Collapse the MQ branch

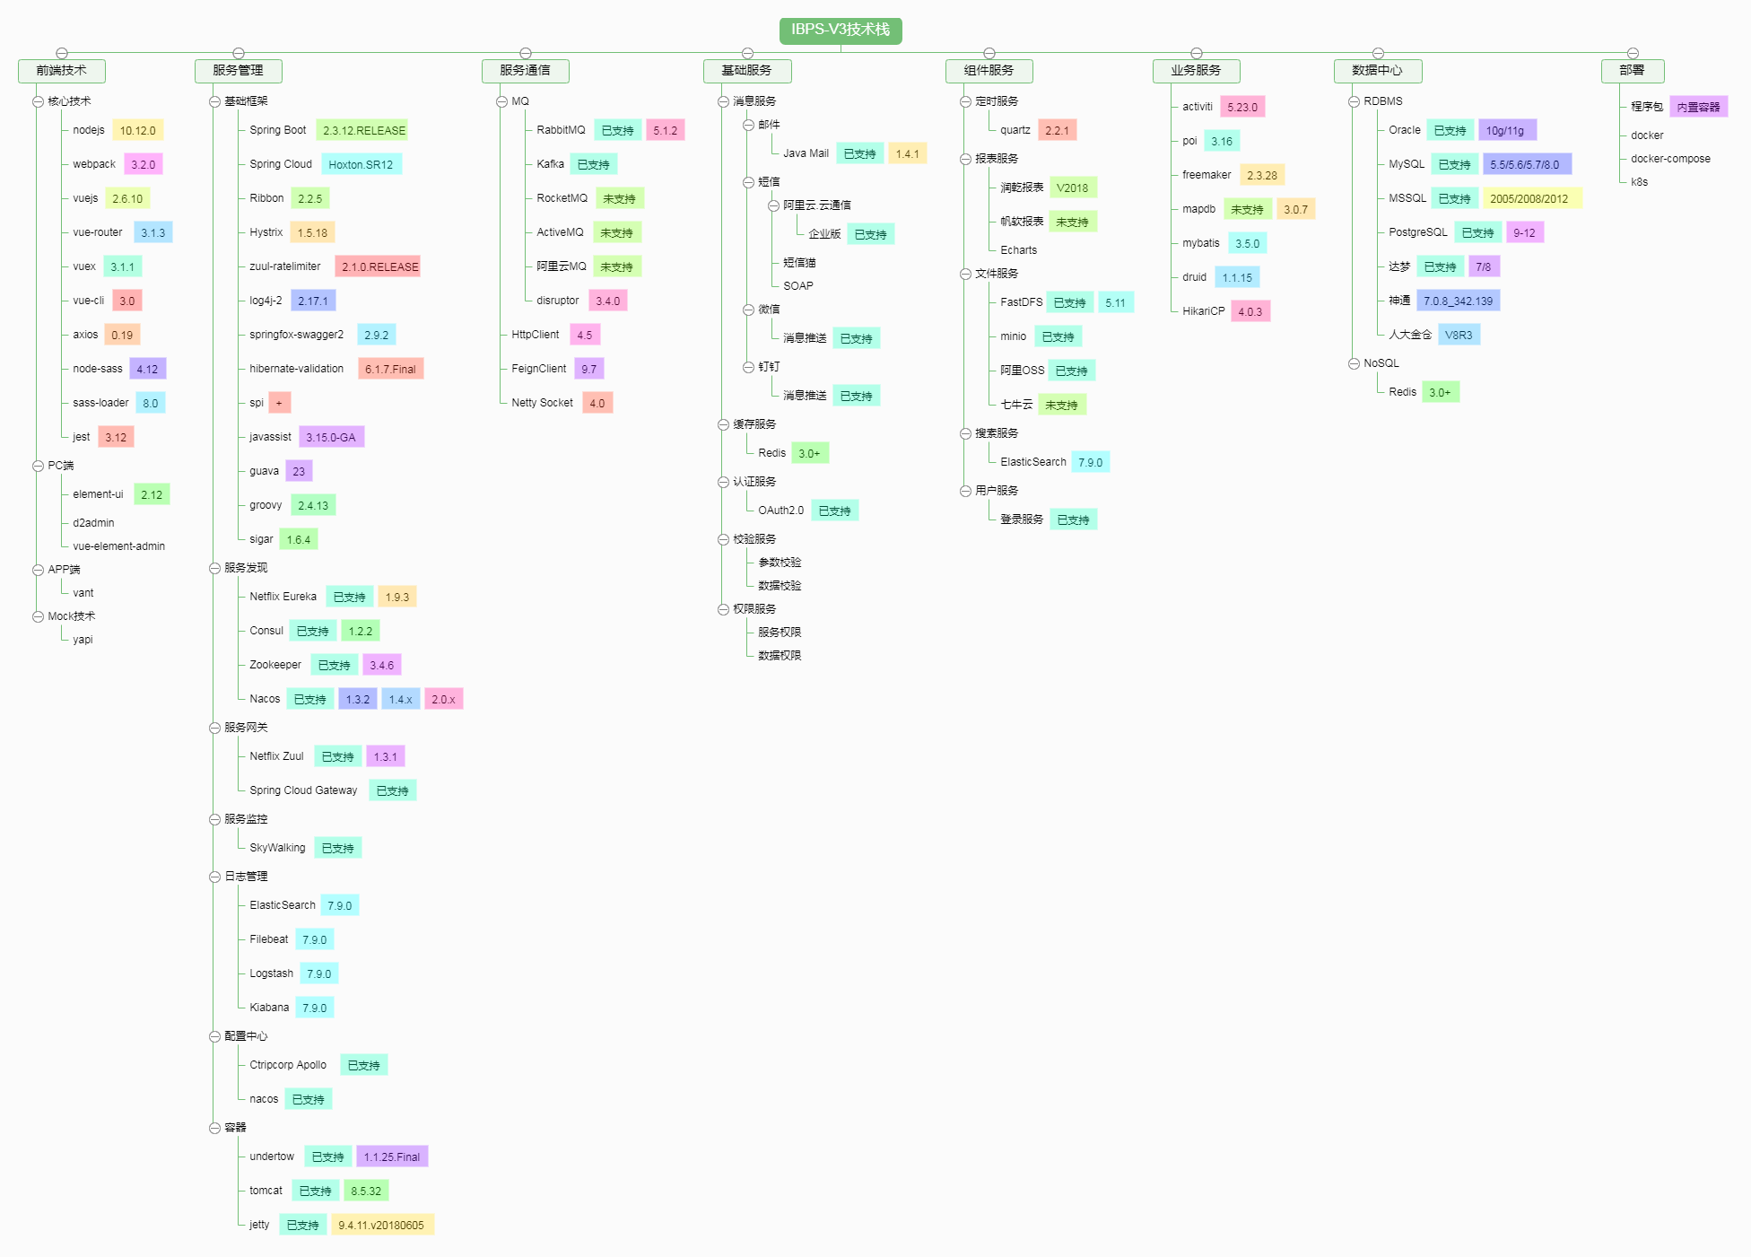pyautogui.click(x=502, y=101)
